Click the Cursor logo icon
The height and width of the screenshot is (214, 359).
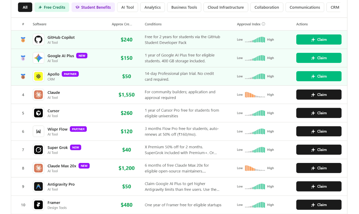(38, 113)
